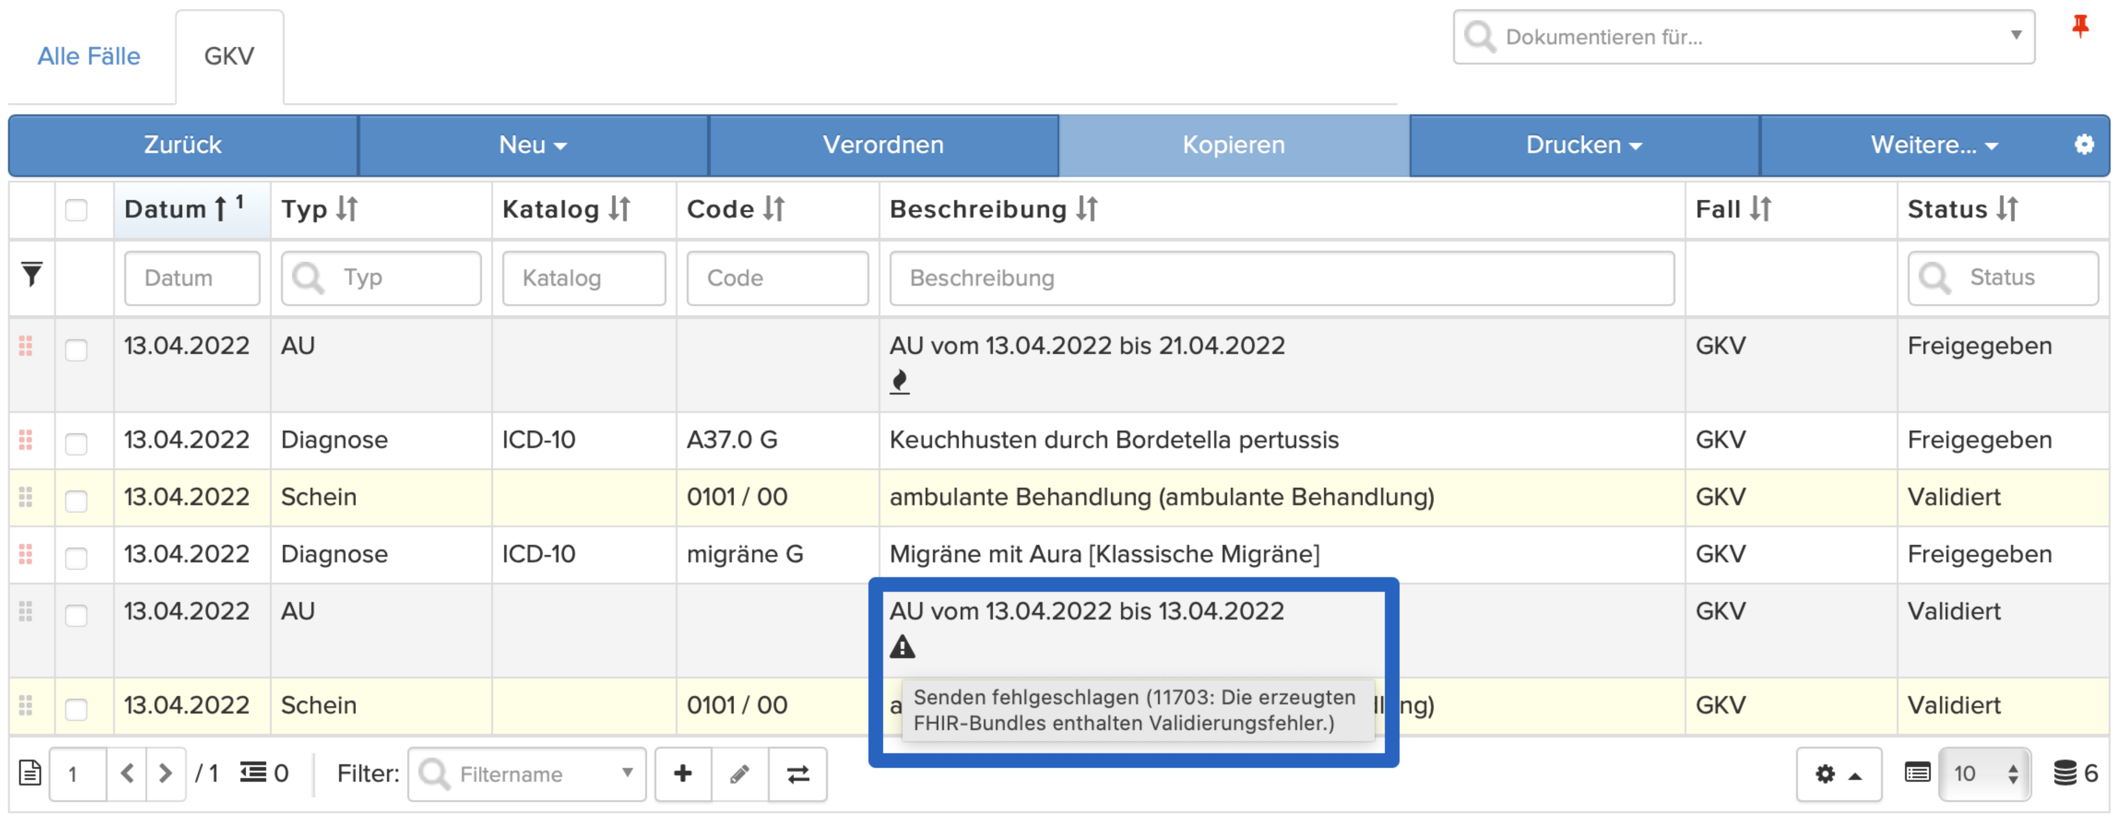Click the Beschreibung filter input field
Screen dimensions: 2126x834
1282,278
